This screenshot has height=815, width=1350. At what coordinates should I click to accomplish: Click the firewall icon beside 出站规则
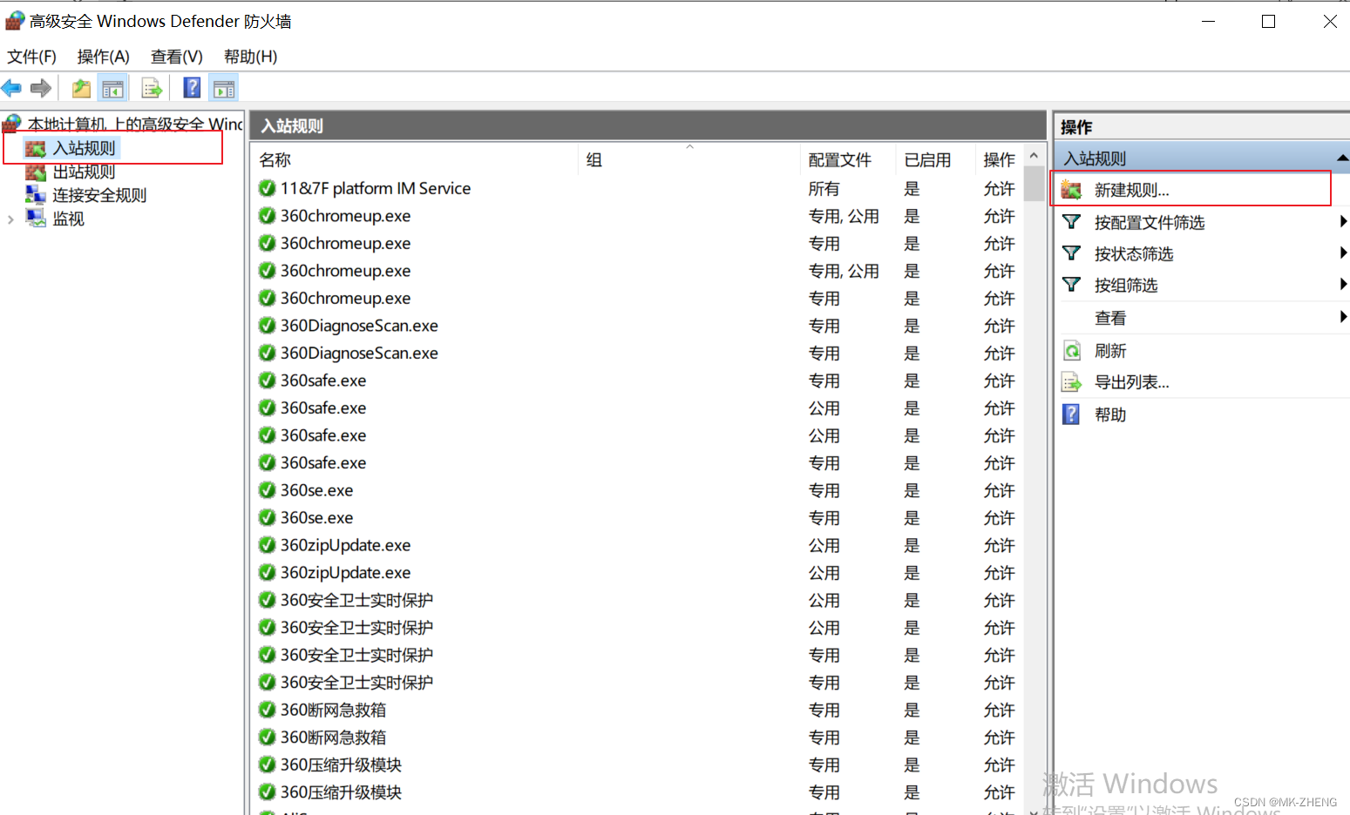tap(36, 172)
